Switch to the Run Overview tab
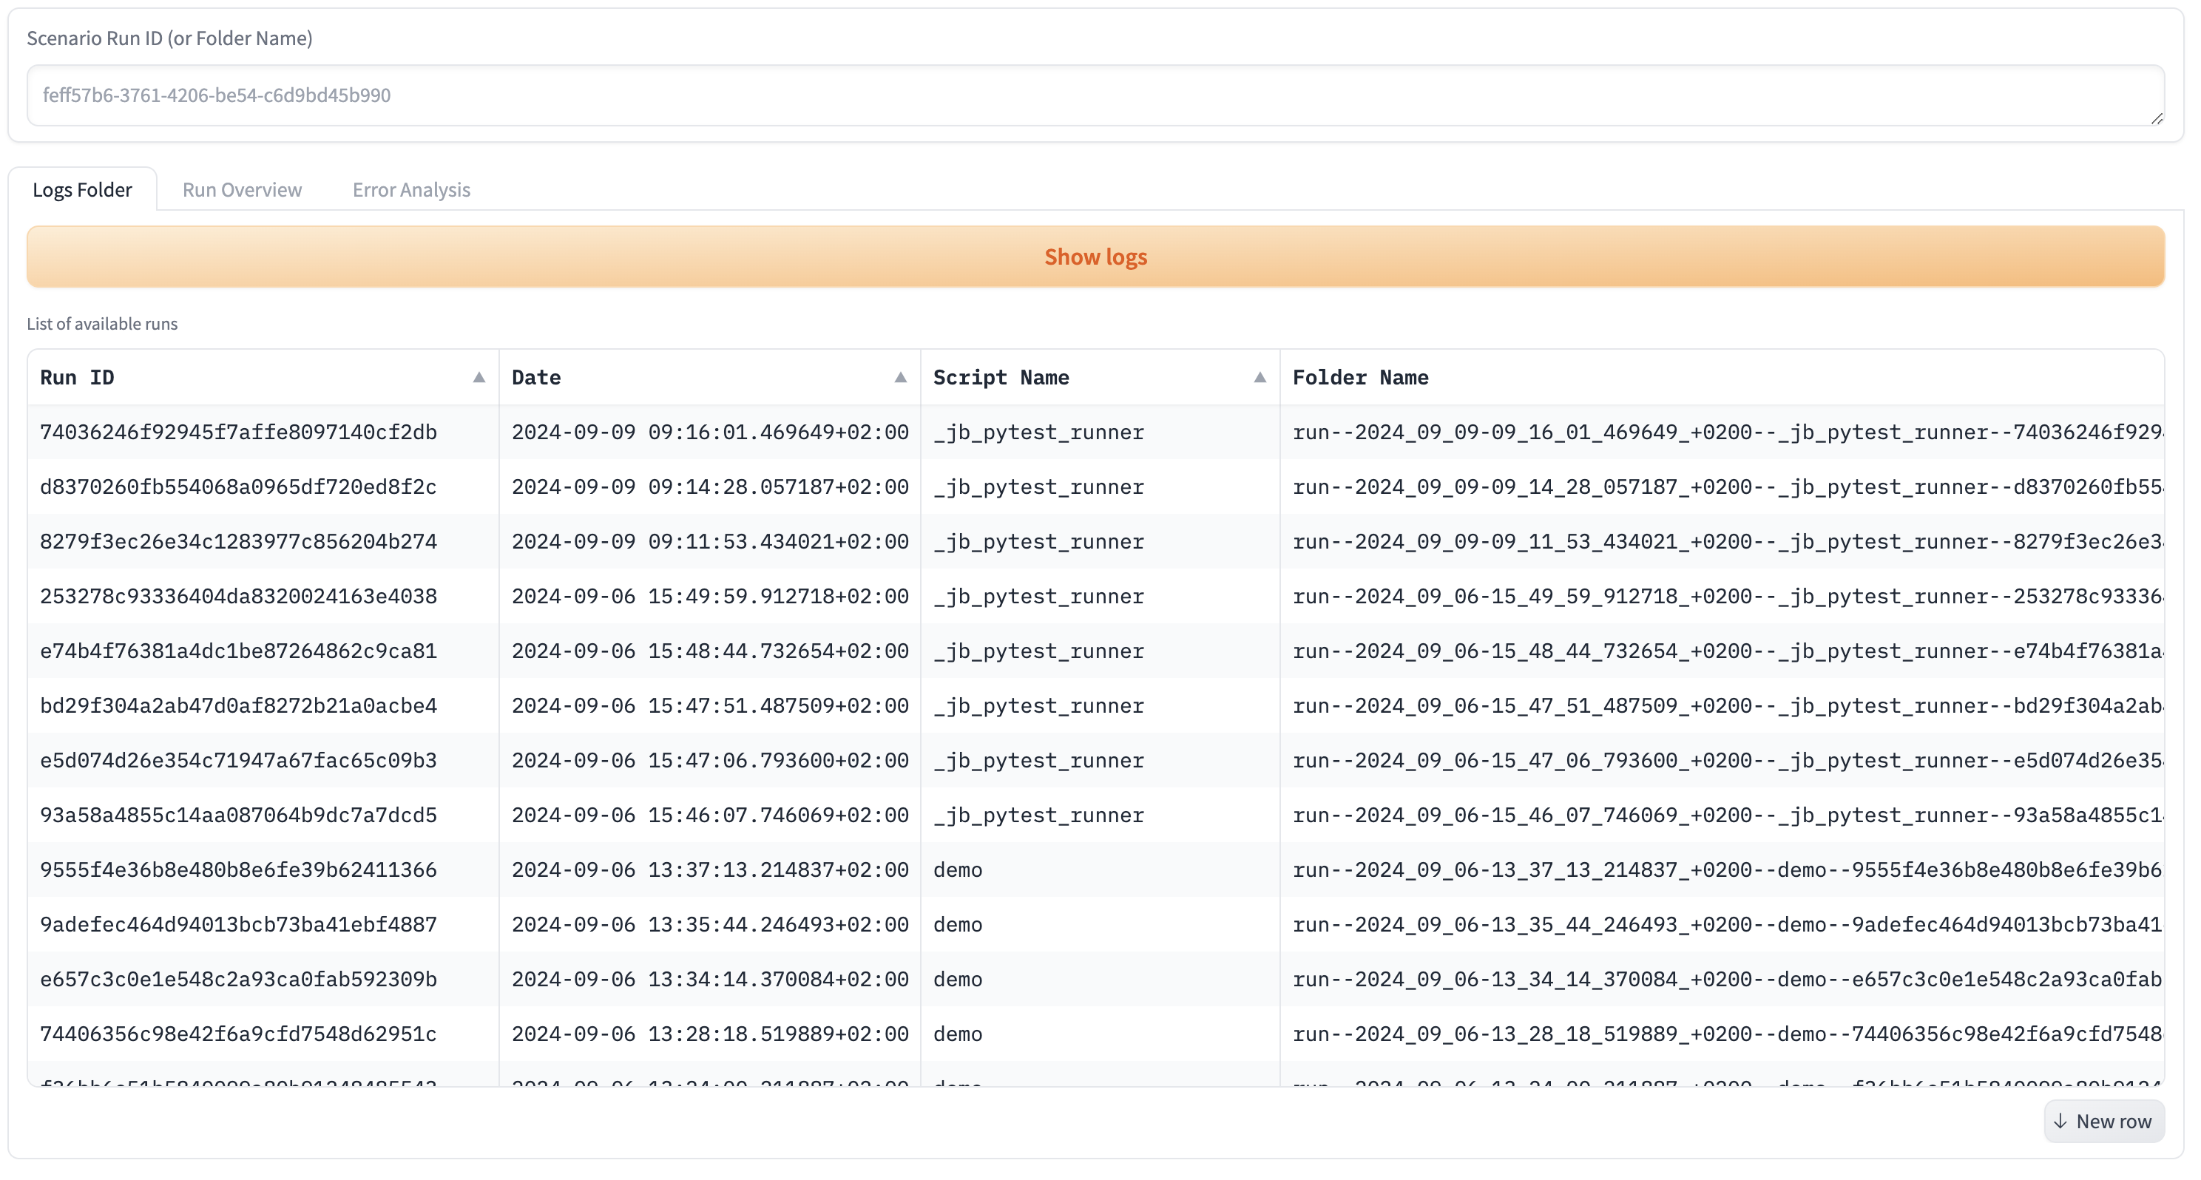Viewport: 2201px width, 1180px height. coord(242,190)
